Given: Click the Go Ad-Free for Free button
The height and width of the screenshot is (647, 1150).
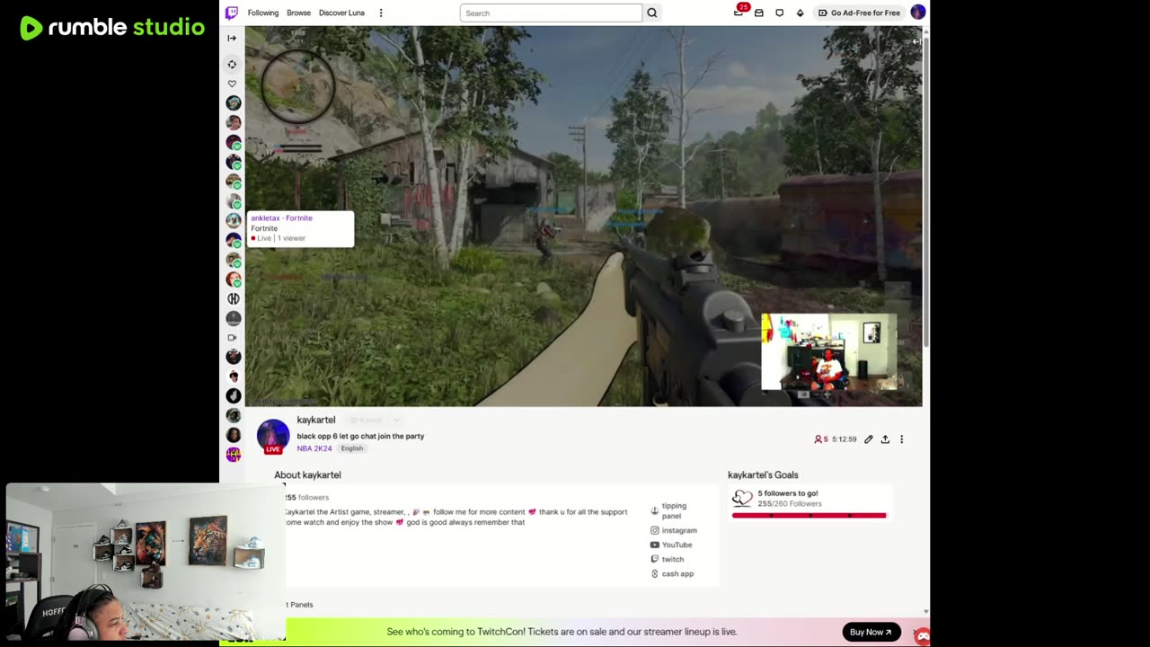Looking at the screenshot, I should coord(859,13).
